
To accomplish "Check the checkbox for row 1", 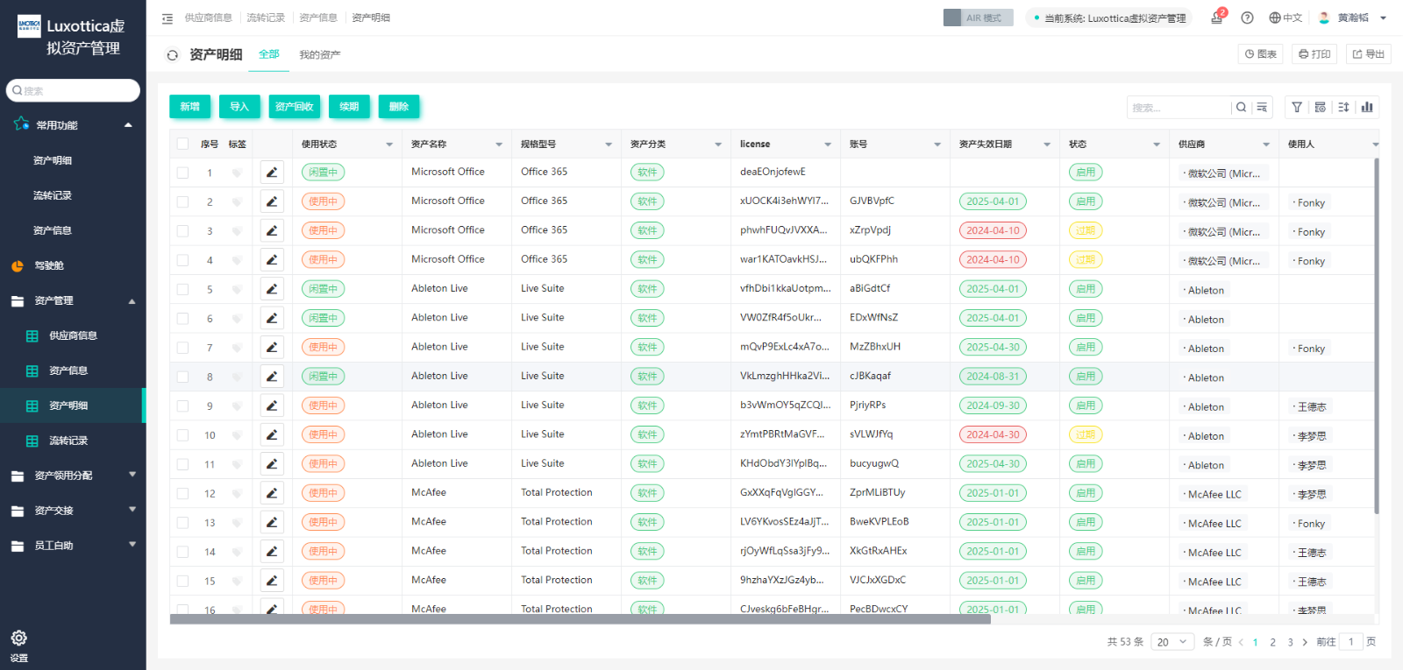I will click(x=182, y=173).
